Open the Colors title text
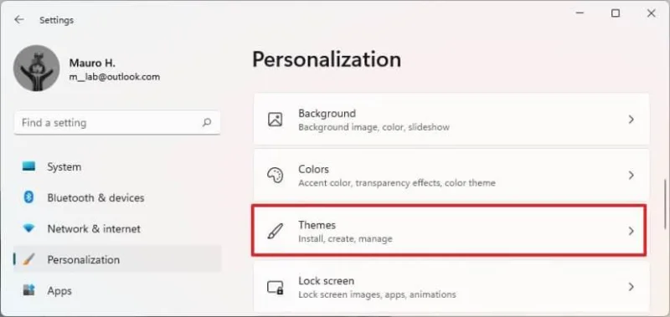 coord(313,169)
